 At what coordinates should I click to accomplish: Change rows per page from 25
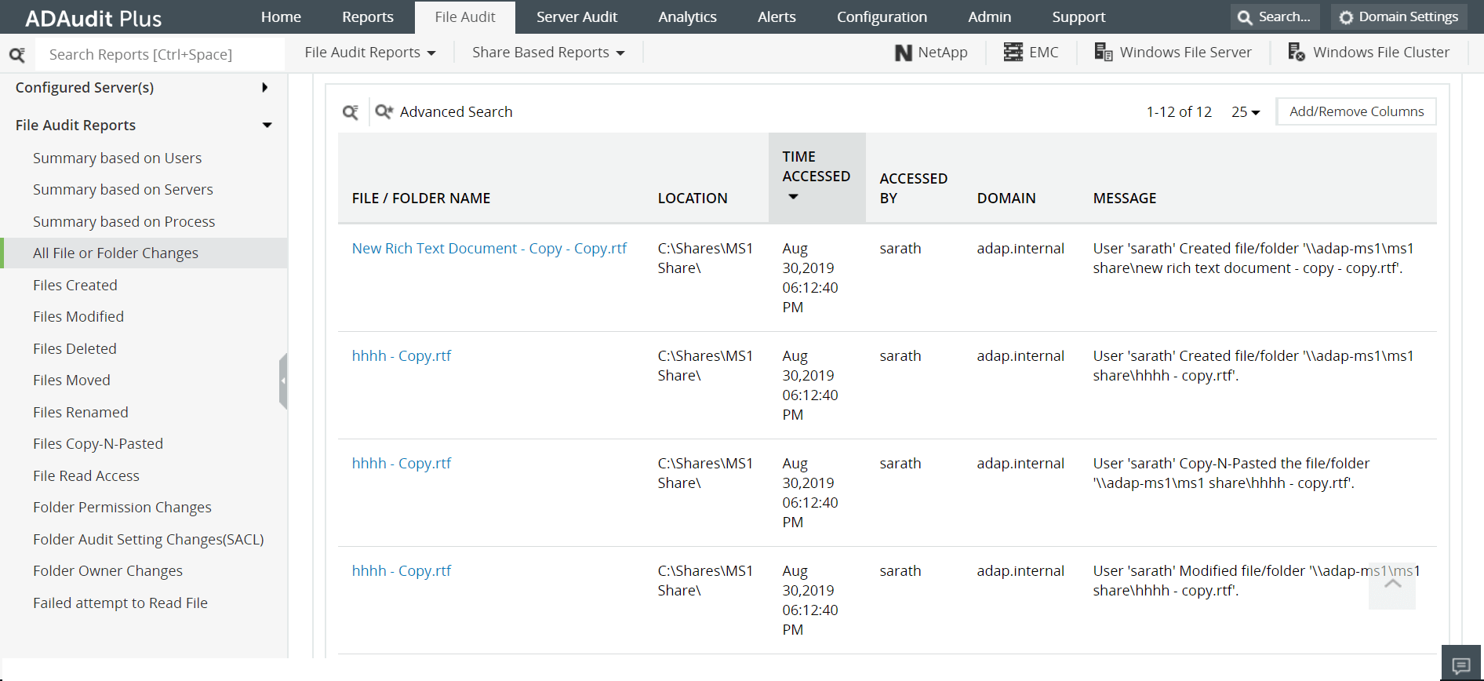1245,112
